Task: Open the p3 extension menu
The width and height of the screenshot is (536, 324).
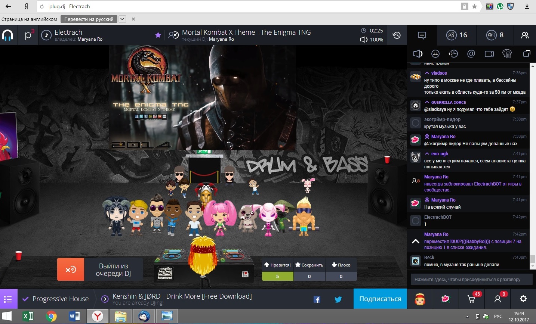Action: click(29, 35)
